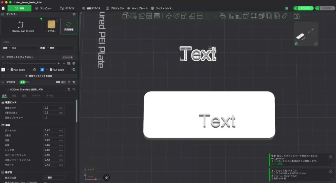The height and width of the screenshot is (183, 336).
Task: Open the 0.20mm Standard @BBL A1M preset dropdown
Action: [35, 89]
